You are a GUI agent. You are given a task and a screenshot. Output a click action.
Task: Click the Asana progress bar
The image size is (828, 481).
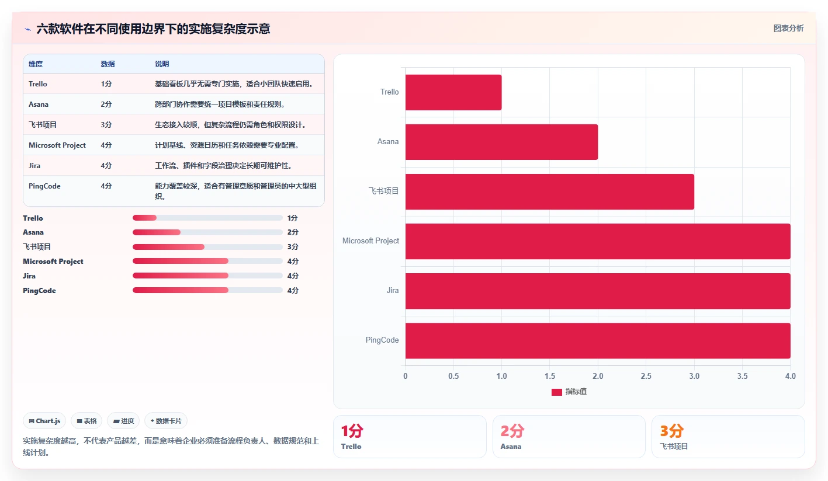pos(207,232)
